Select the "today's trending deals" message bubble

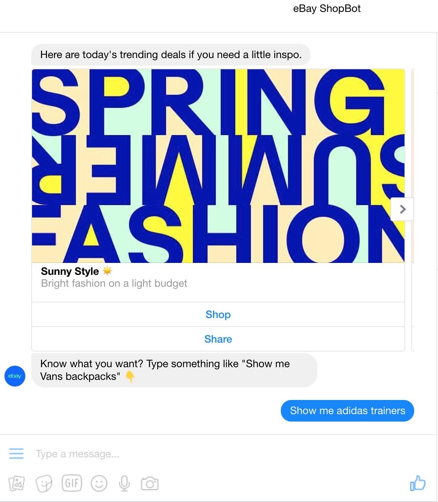click(x=171, y=55)
